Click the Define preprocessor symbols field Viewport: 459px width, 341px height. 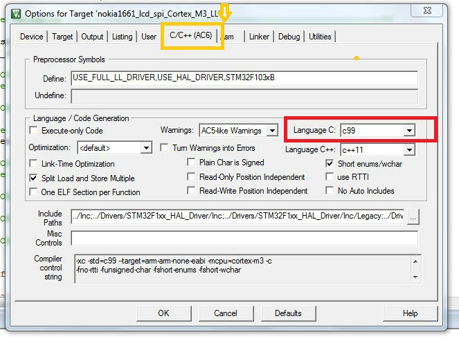(244, 78)
